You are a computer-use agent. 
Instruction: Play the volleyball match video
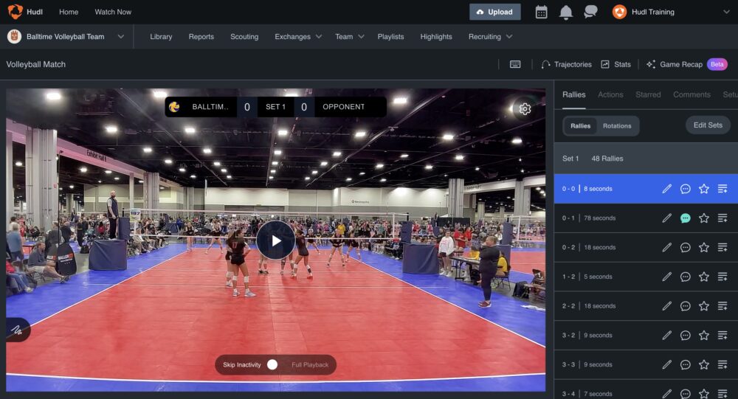tap(276, 240)
